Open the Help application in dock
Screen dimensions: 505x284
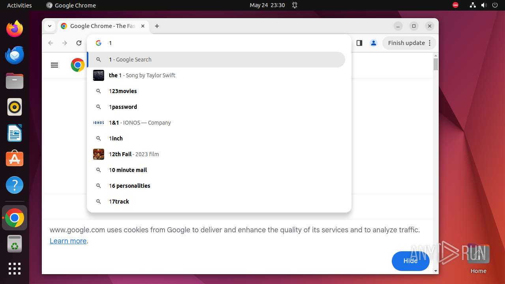point(15,185)
